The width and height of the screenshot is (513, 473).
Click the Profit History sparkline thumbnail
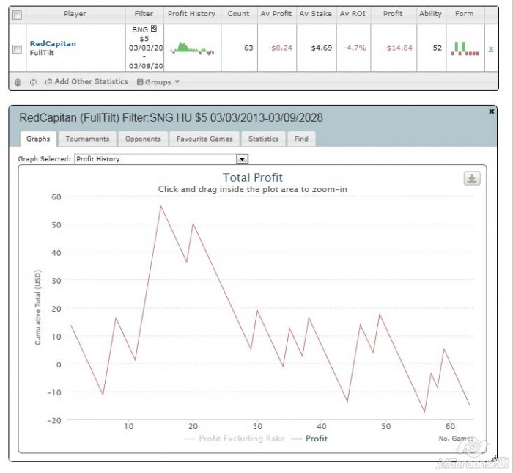(x=192, y=48)
